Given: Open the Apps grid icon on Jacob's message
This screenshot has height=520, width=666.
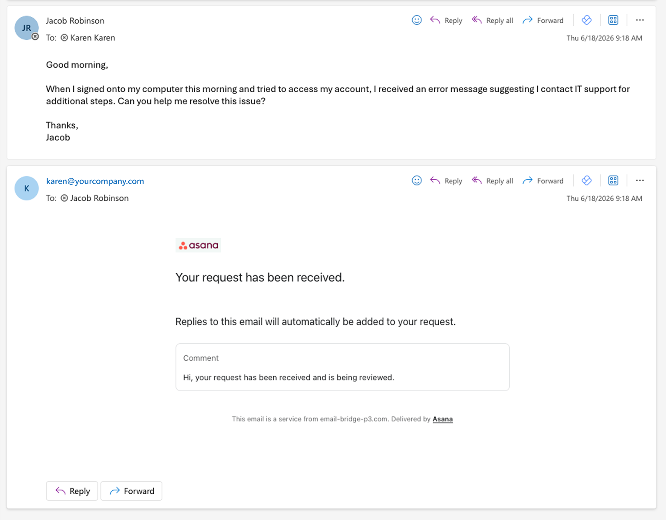Looking at the screenshot, I should [613, 20].
